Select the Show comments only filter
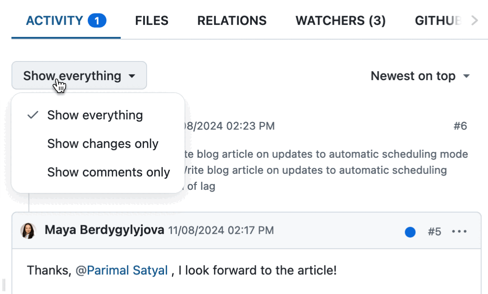Image resolution: width=488 pixels, height=294 pixels. click(x=108, y=172)
